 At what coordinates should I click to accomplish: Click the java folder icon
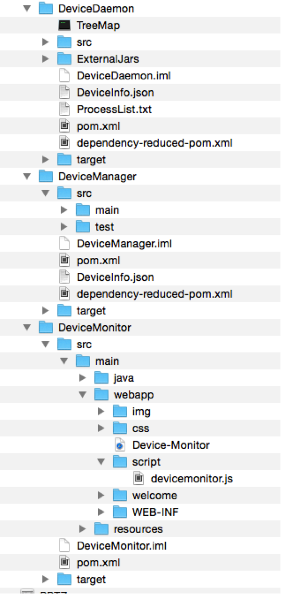pyautogui.click(x=102, y=378)
